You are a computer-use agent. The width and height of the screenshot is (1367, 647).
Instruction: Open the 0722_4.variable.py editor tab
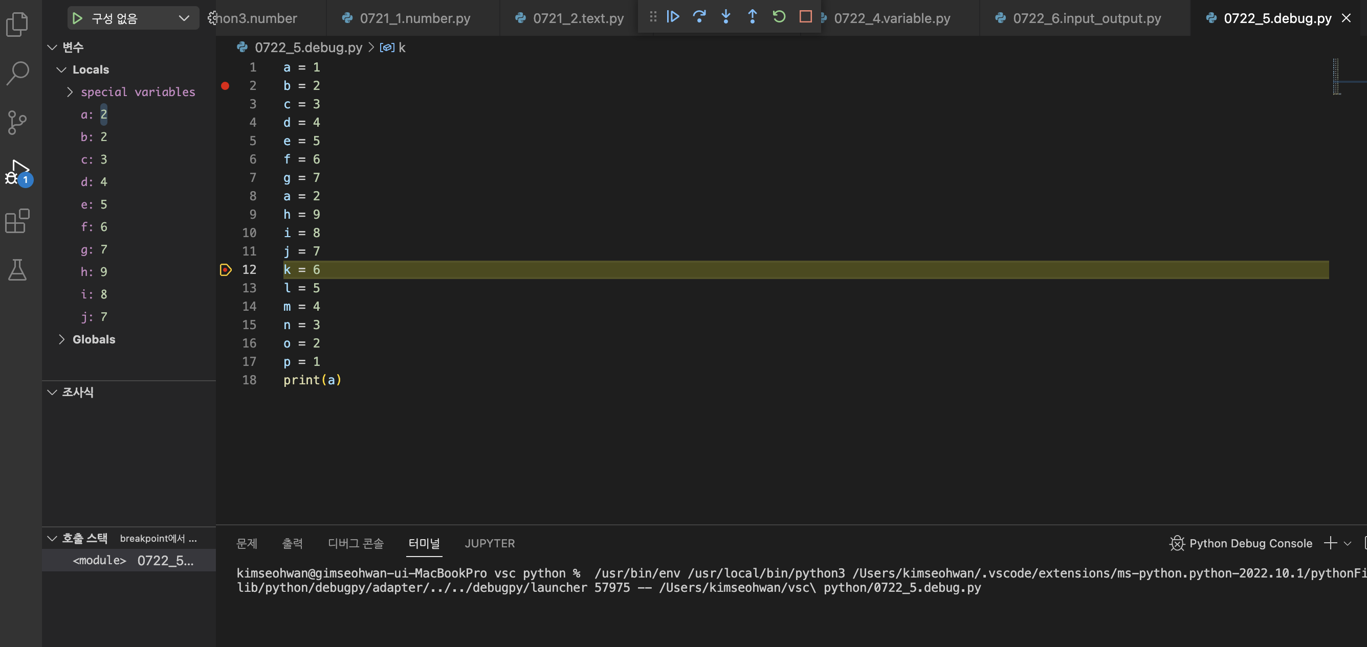892,18
